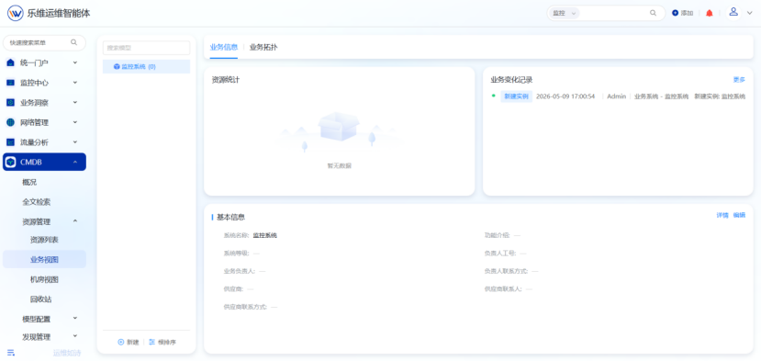Expand the 统一门户 menu
761x361 pixels.
[75, 62]
